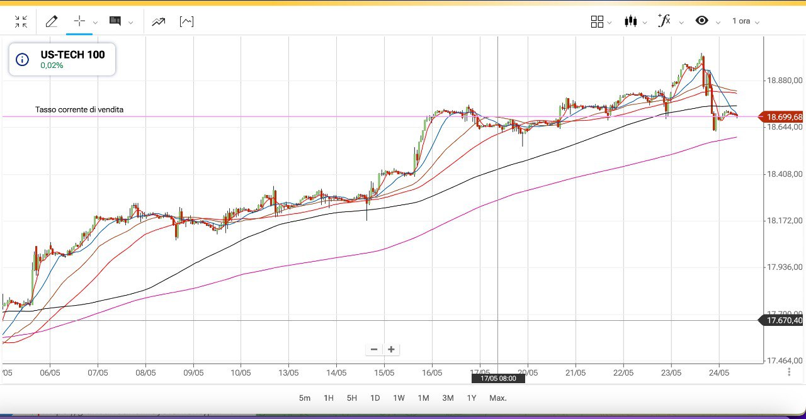Screen dimensions: 806x419
Task: Select the crosshair cursor tool
Action: coord(79,21)
